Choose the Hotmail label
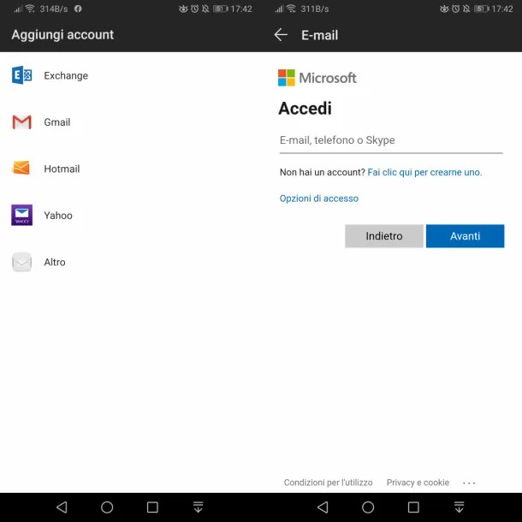 [62, 169]
